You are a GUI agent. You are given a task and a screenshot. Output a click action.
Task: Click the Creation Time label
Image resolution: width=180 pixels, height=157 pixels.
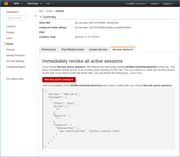click(x=47, y=37)
